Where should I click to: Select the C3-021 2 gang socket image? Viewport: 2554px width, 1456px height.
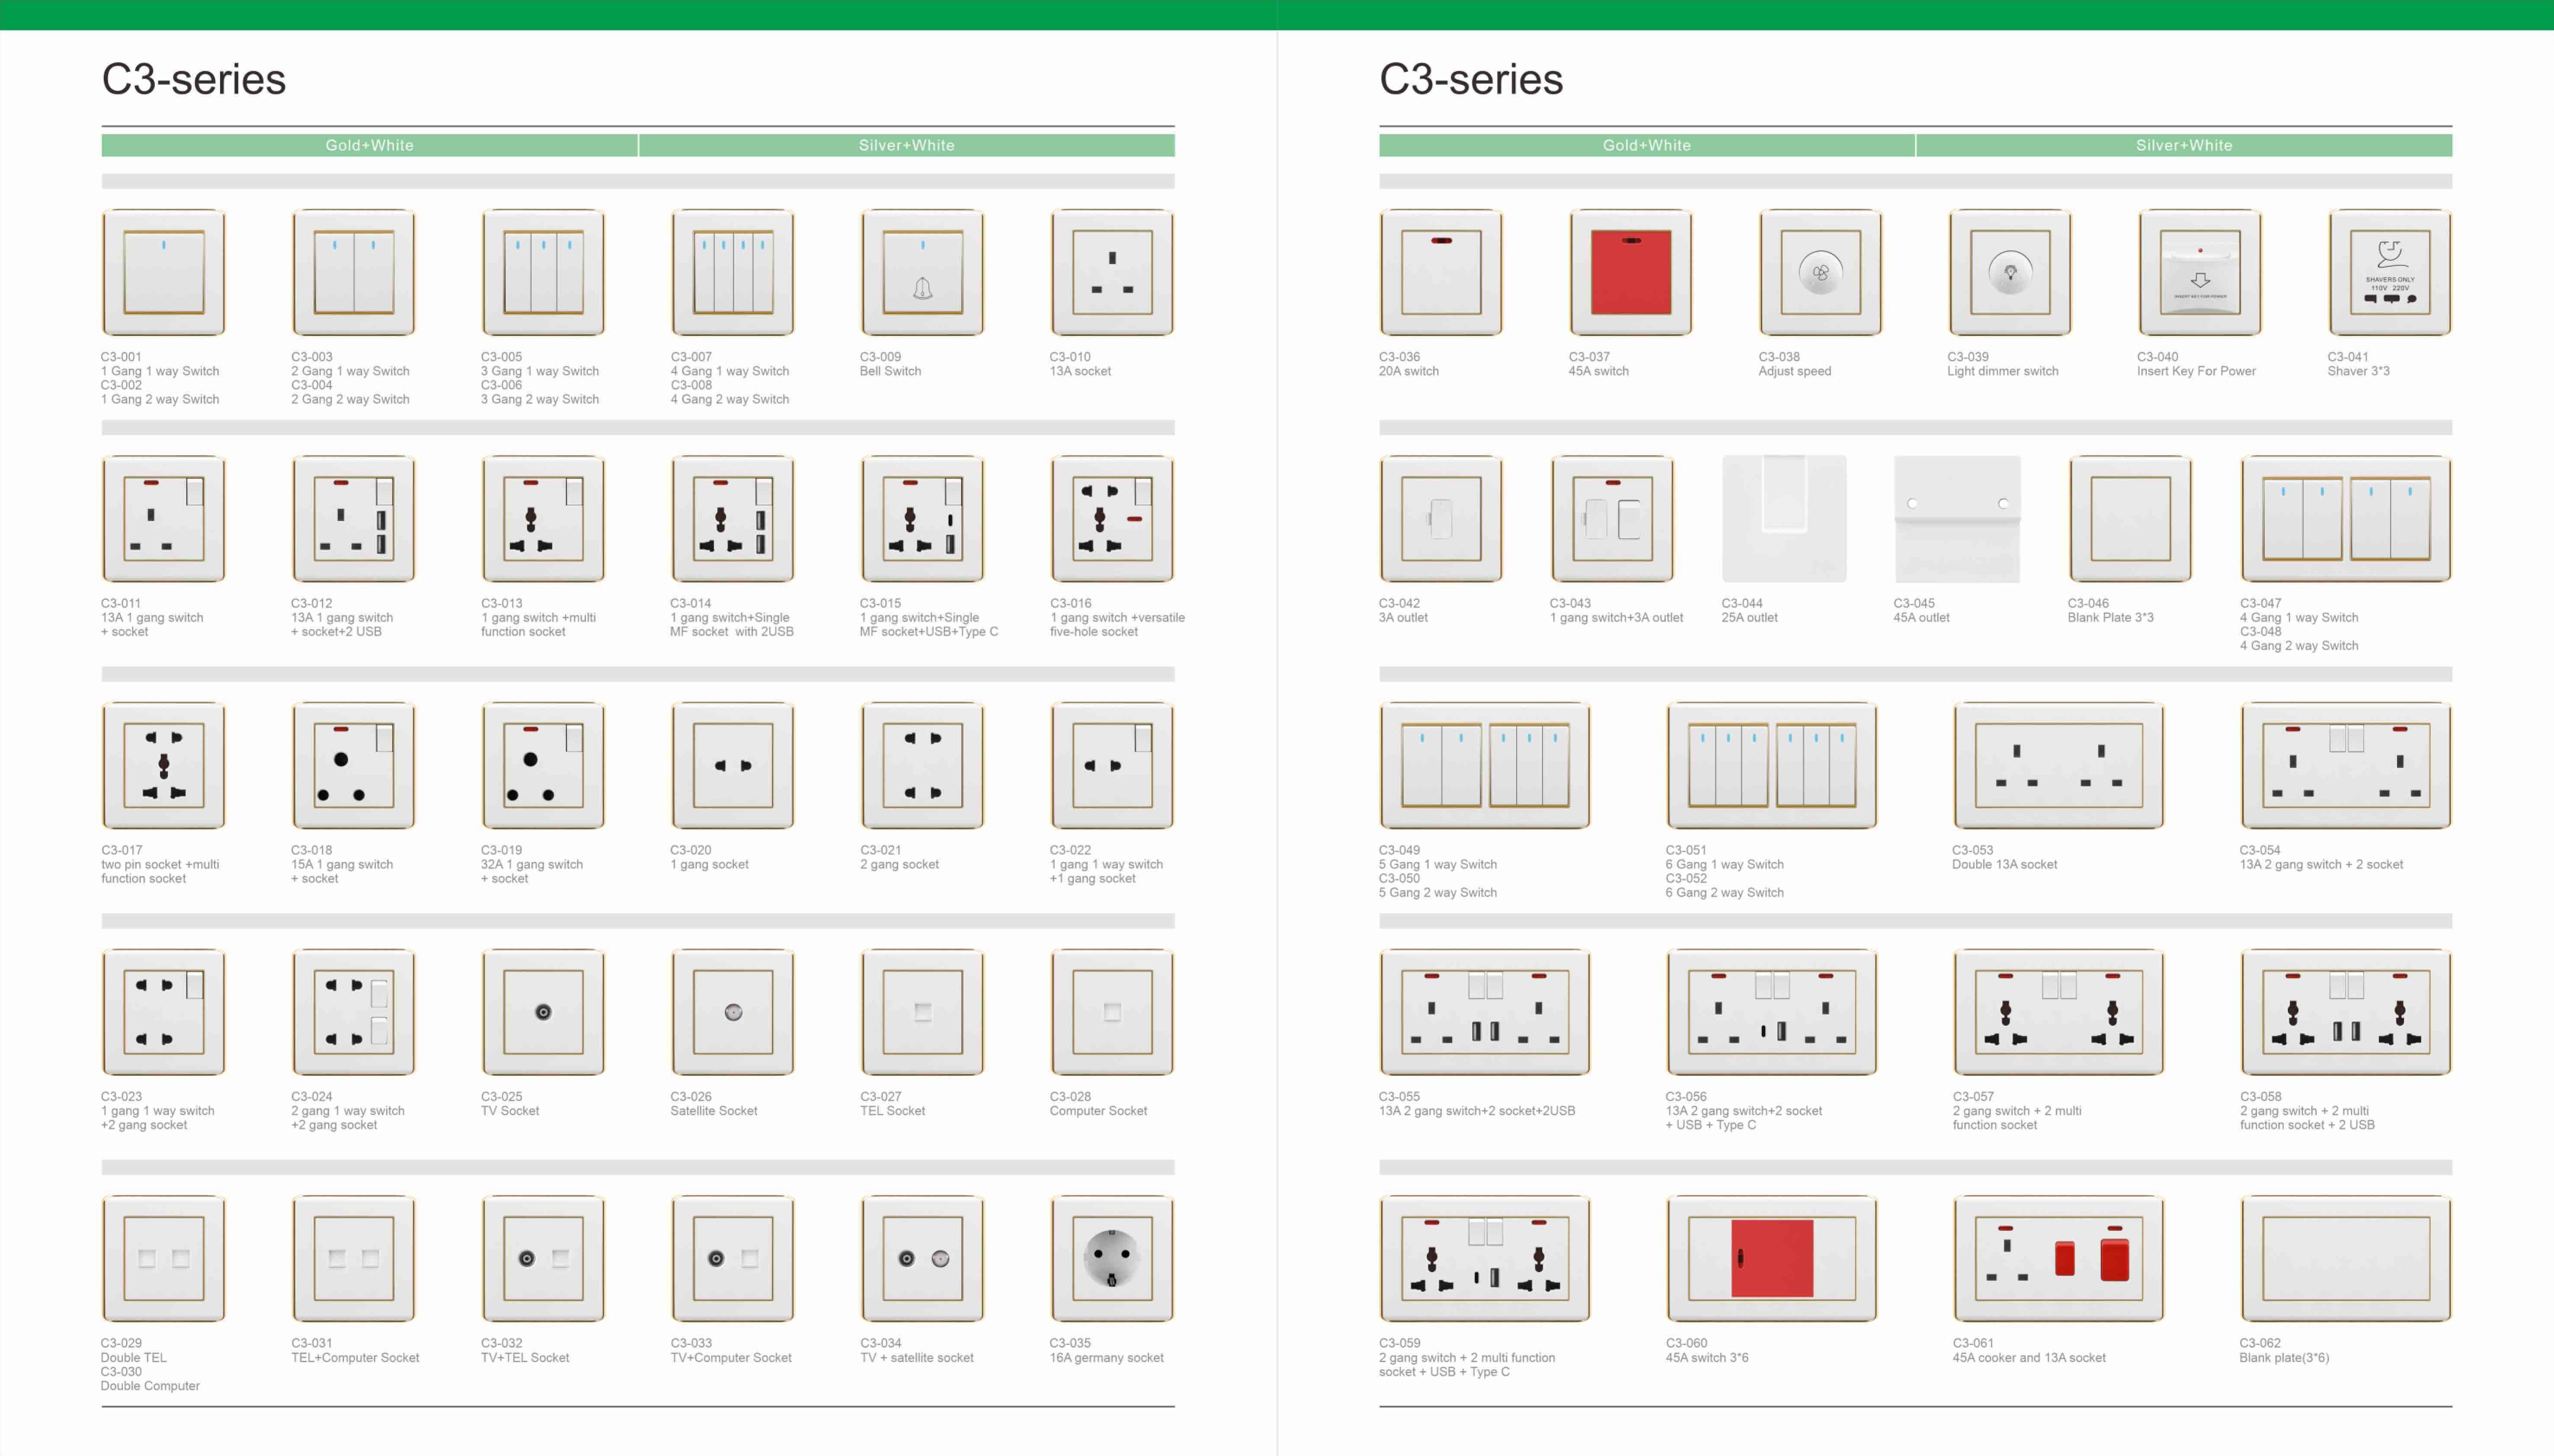pos(922,766)
